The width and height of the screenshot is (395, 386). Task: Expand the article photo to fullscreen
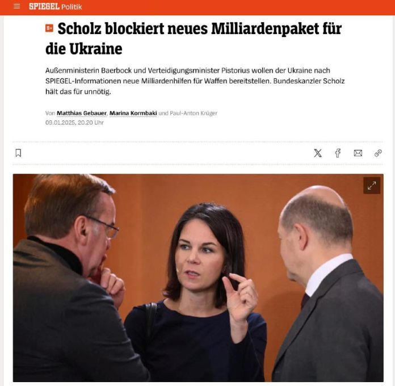[372, 186]
